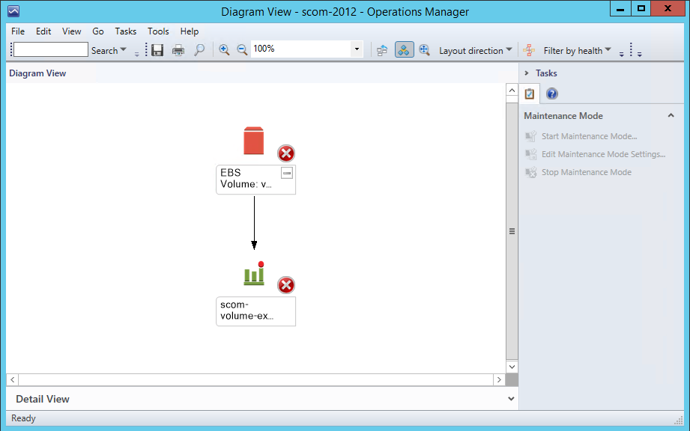Expand the Detail View panel
The width and height of the screenshot is (690, 431).
click(511, 399)
